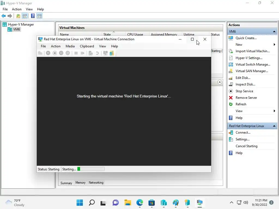This screenshot has width=279, height=209.
Task: Toggle the Show/Hide Action Pane toolbar icon
Action: (40, 16)
